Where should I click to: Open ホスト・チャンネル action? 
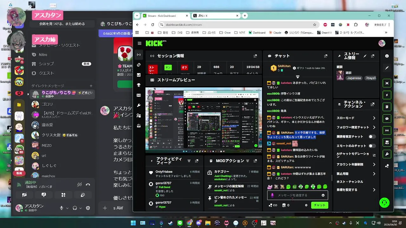click(x=350, y=182)
